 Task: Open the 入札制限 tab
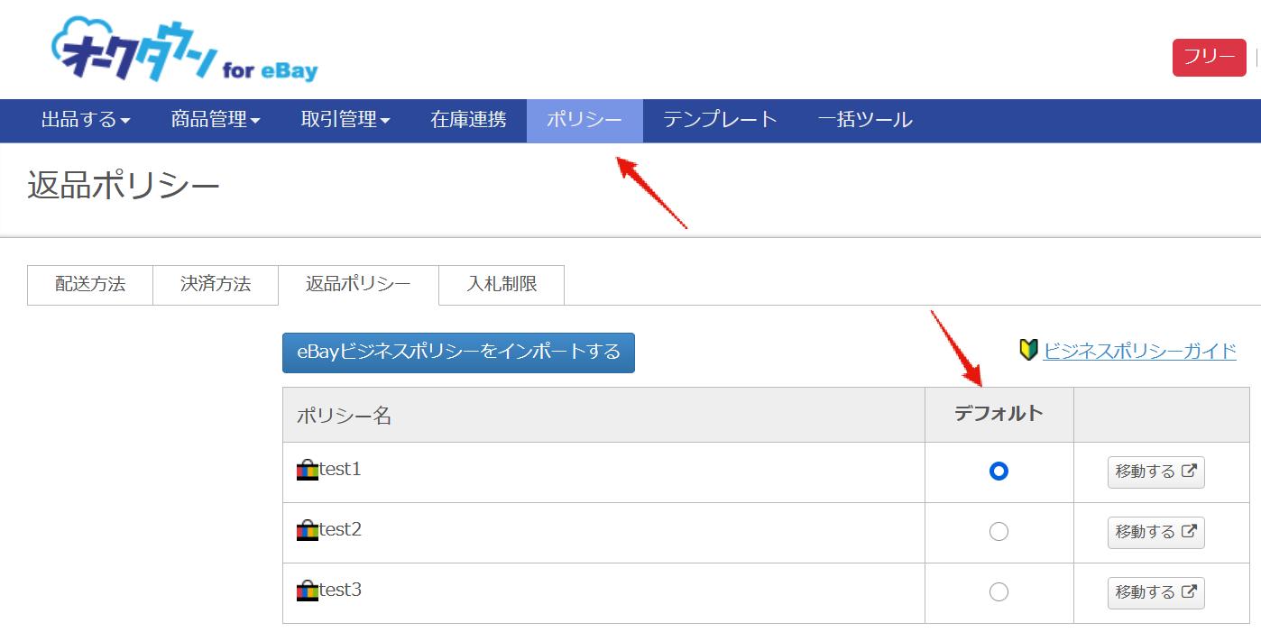coord(502,285)
